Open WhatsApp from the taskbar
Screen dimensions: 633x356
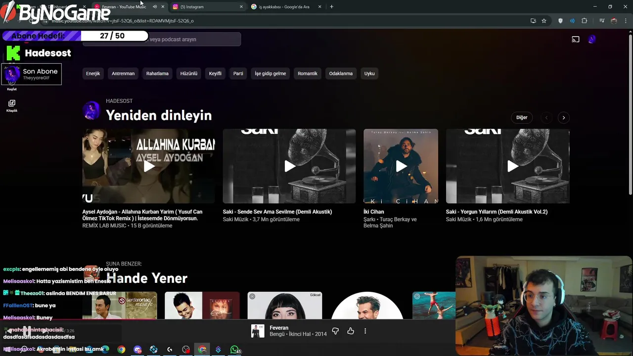click(x=234, y=350)
